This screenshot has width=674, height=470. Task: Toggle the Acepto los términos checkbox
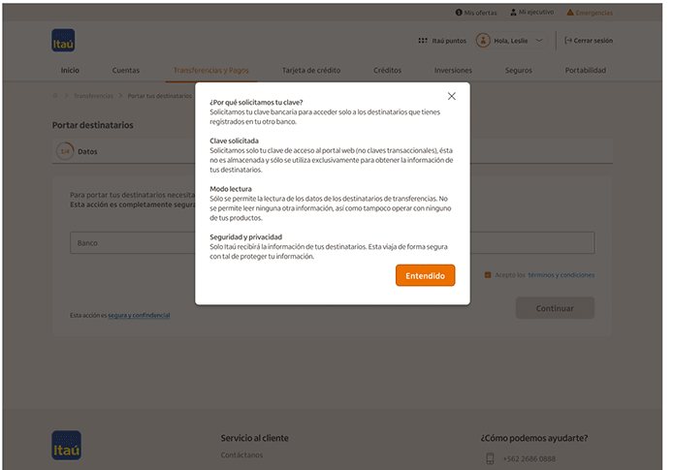click(488, 275)
